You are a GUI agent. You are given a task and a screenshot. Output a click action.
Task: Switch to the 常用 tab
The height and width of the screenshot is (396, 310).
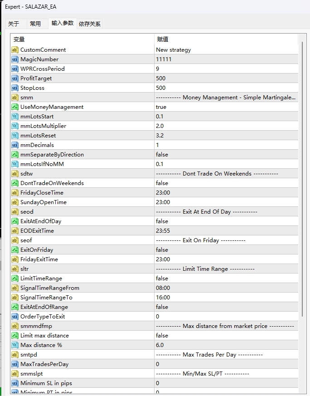pyautogui.click(x=35, y=24)
